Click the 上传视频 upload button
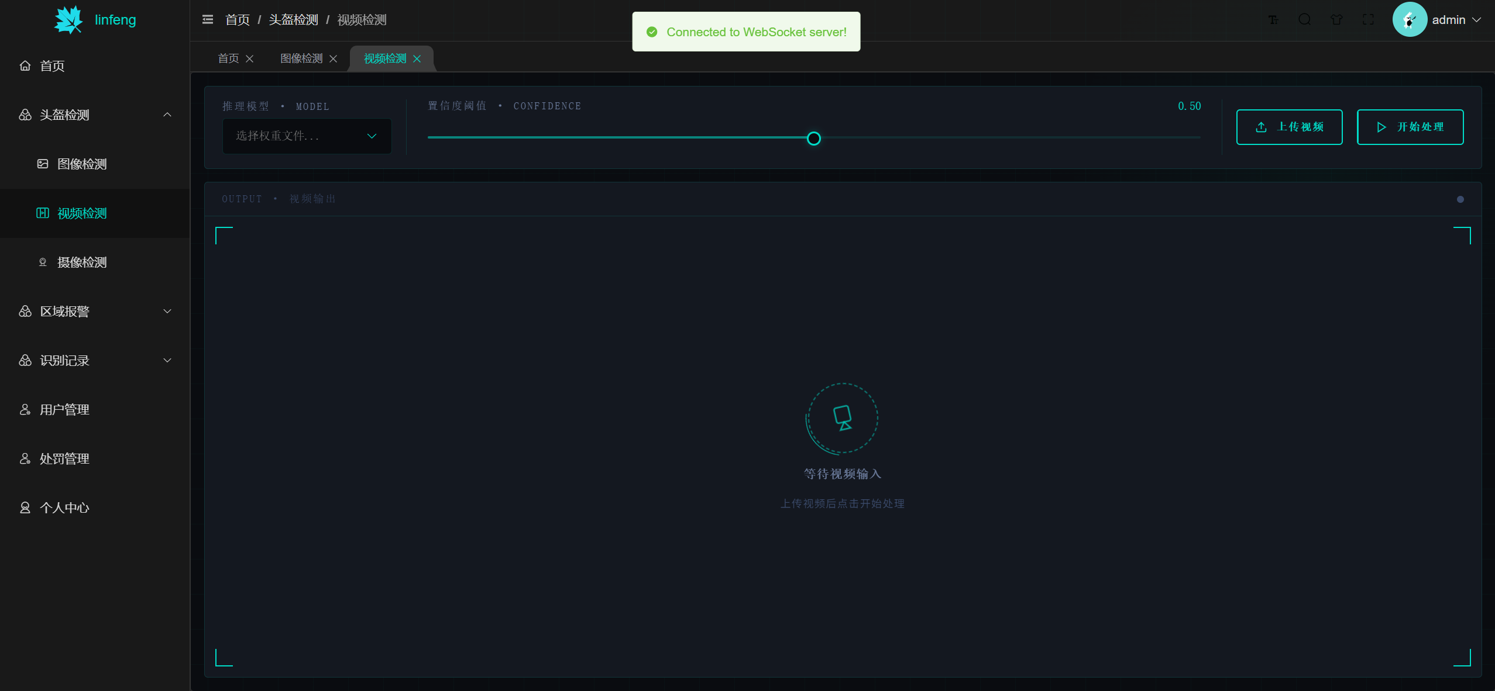1495x691 pixels. (x=1289, y=127)
